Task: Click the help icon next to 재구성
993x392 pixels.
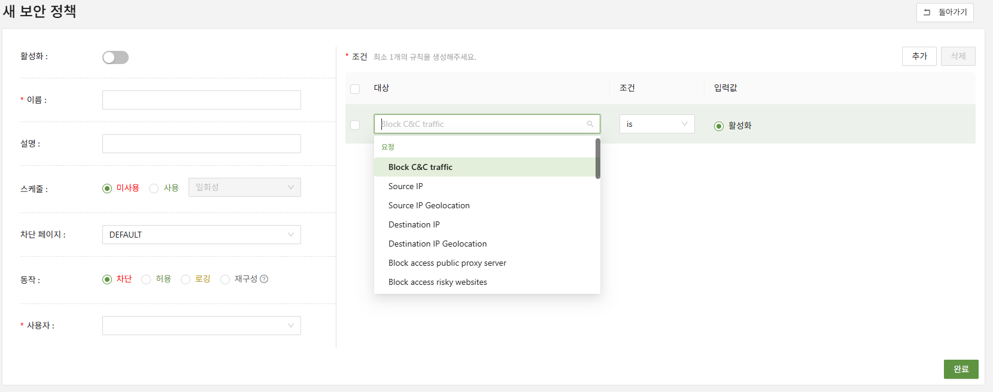Action: pyautogui.click(x=264, y=279)
